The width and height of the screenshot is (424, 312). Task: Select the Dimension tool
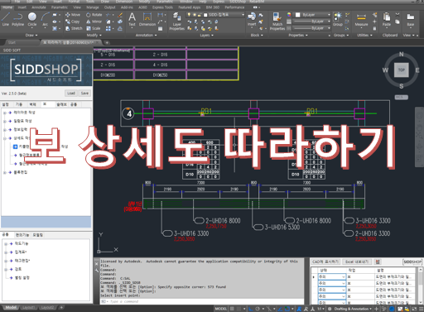click(147, 20)
